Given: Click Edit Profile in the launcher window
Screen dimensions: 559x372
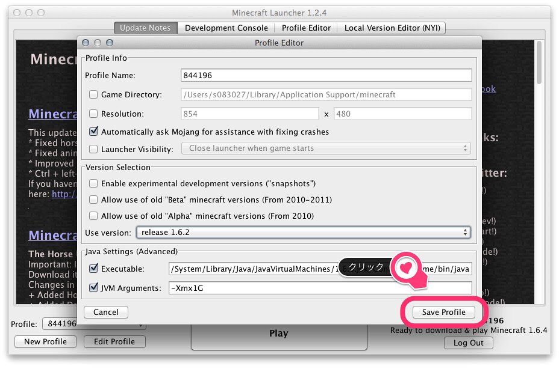Looking at the screenshot, I should coord(114,342).
